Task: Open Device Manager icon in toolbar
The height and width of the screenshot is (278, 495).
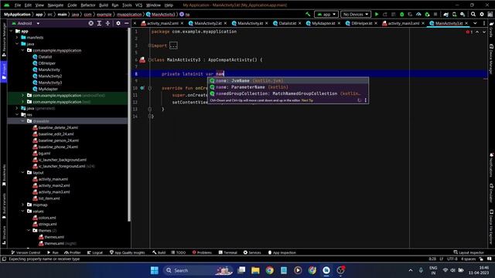Action: click(454, 14)
